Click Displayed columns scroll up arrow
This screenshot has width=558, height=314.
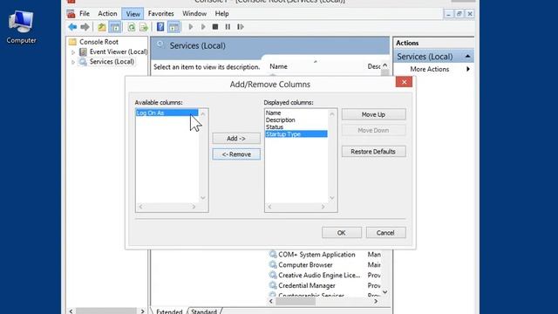click(x=332, y=114)
